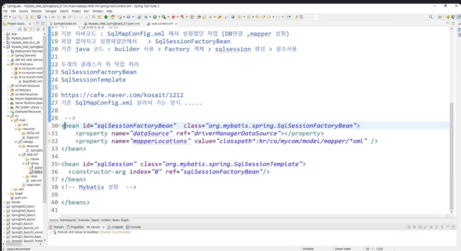Click the red Stop square icon
461x251 pixels.
point(173,17)
